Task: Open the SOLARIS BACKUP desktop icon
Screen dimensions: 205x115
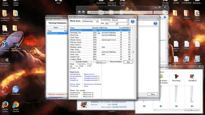Action: click(x=165, y=3)
